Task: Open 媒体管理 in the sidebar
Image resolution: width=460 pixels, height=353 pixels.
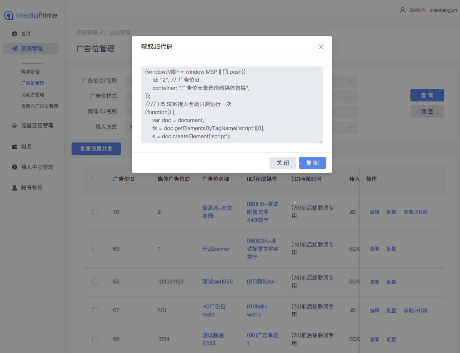Action: pyautogui.click(x=30, y=72)
